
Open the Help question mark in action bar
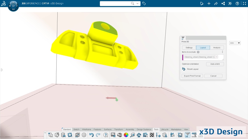(x=106, y=135)
